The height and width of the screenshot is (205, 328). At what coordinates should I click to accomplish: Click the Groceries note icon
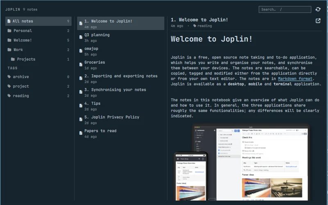(x=81, y=65)
